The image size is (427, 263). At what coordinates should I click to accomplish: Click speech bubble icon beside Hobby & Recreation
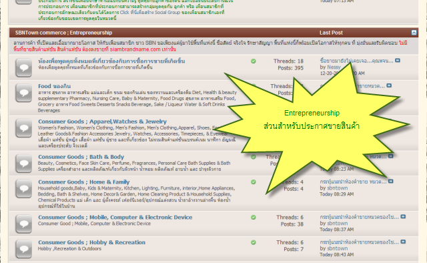pos(24,249)
